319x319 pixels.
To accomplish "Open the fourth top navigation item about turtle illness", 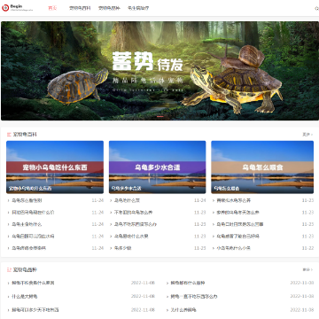I will coord(138,8).
